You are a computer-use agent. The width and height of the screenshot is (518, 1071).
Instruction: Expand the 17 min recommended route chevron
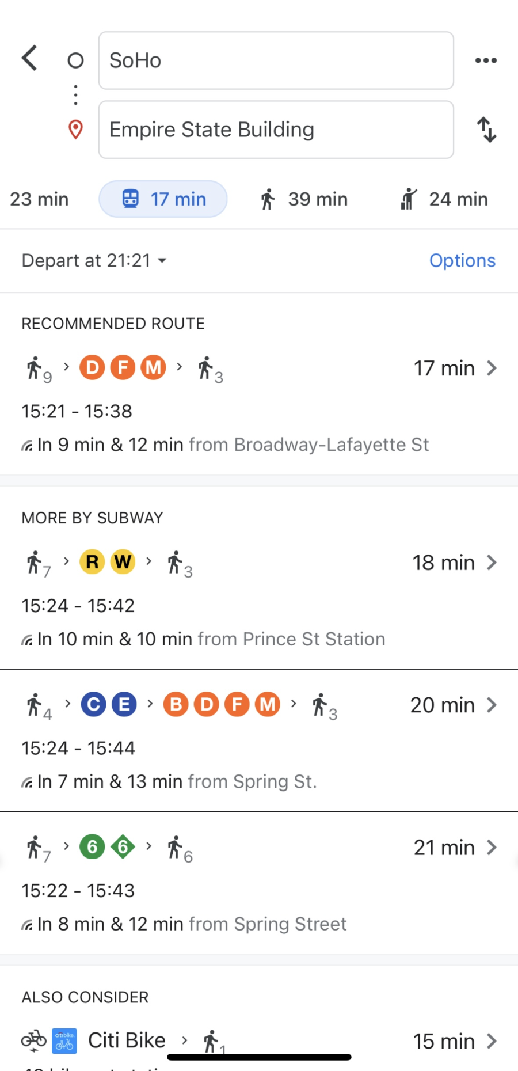tap(492, 368)
